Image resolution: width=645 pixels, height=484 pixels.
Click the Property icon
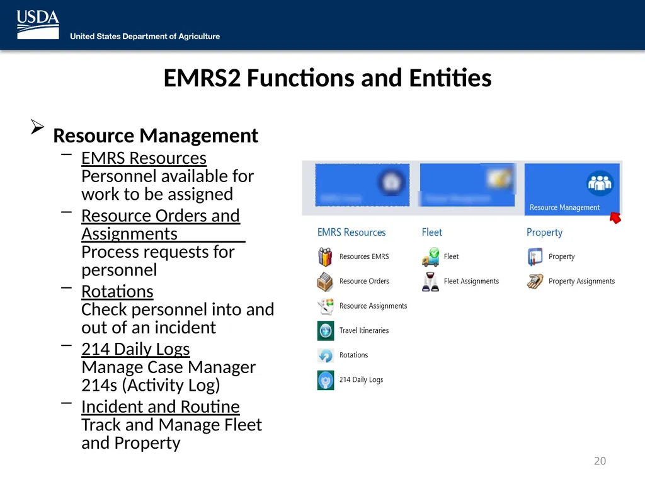click(535, 257)
